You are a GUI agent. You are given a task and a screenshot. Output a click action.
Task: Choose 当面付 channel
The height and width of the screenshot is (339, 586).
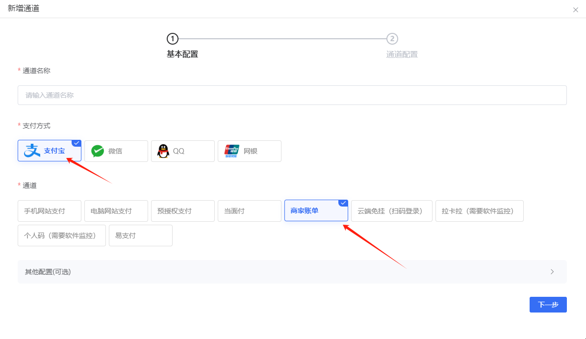pos(249,211)
